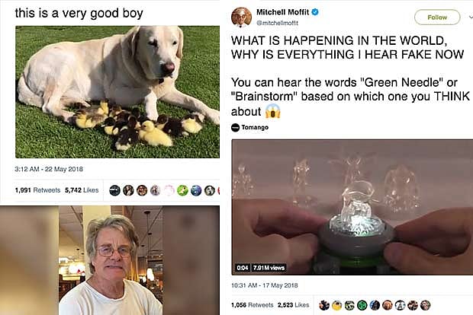Click first liker avatar under Moffit tweet

(324, 305)
